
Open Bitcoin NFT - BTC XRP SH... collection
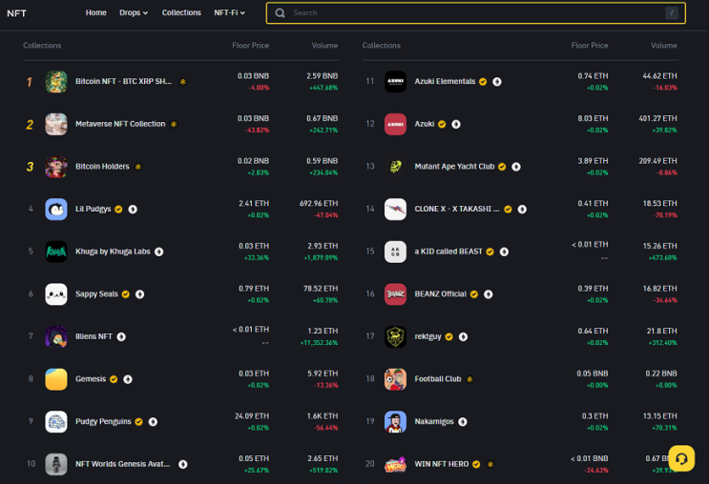pyautogui.click(x=123, y=81)
